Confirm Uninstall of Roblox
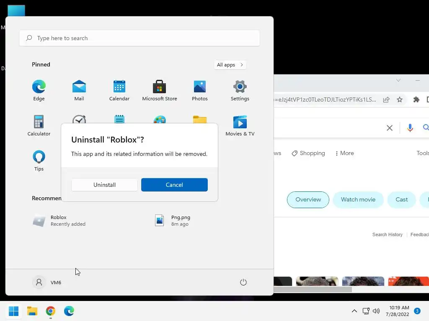This screenshot has height=321, width=429. [104, 185]
